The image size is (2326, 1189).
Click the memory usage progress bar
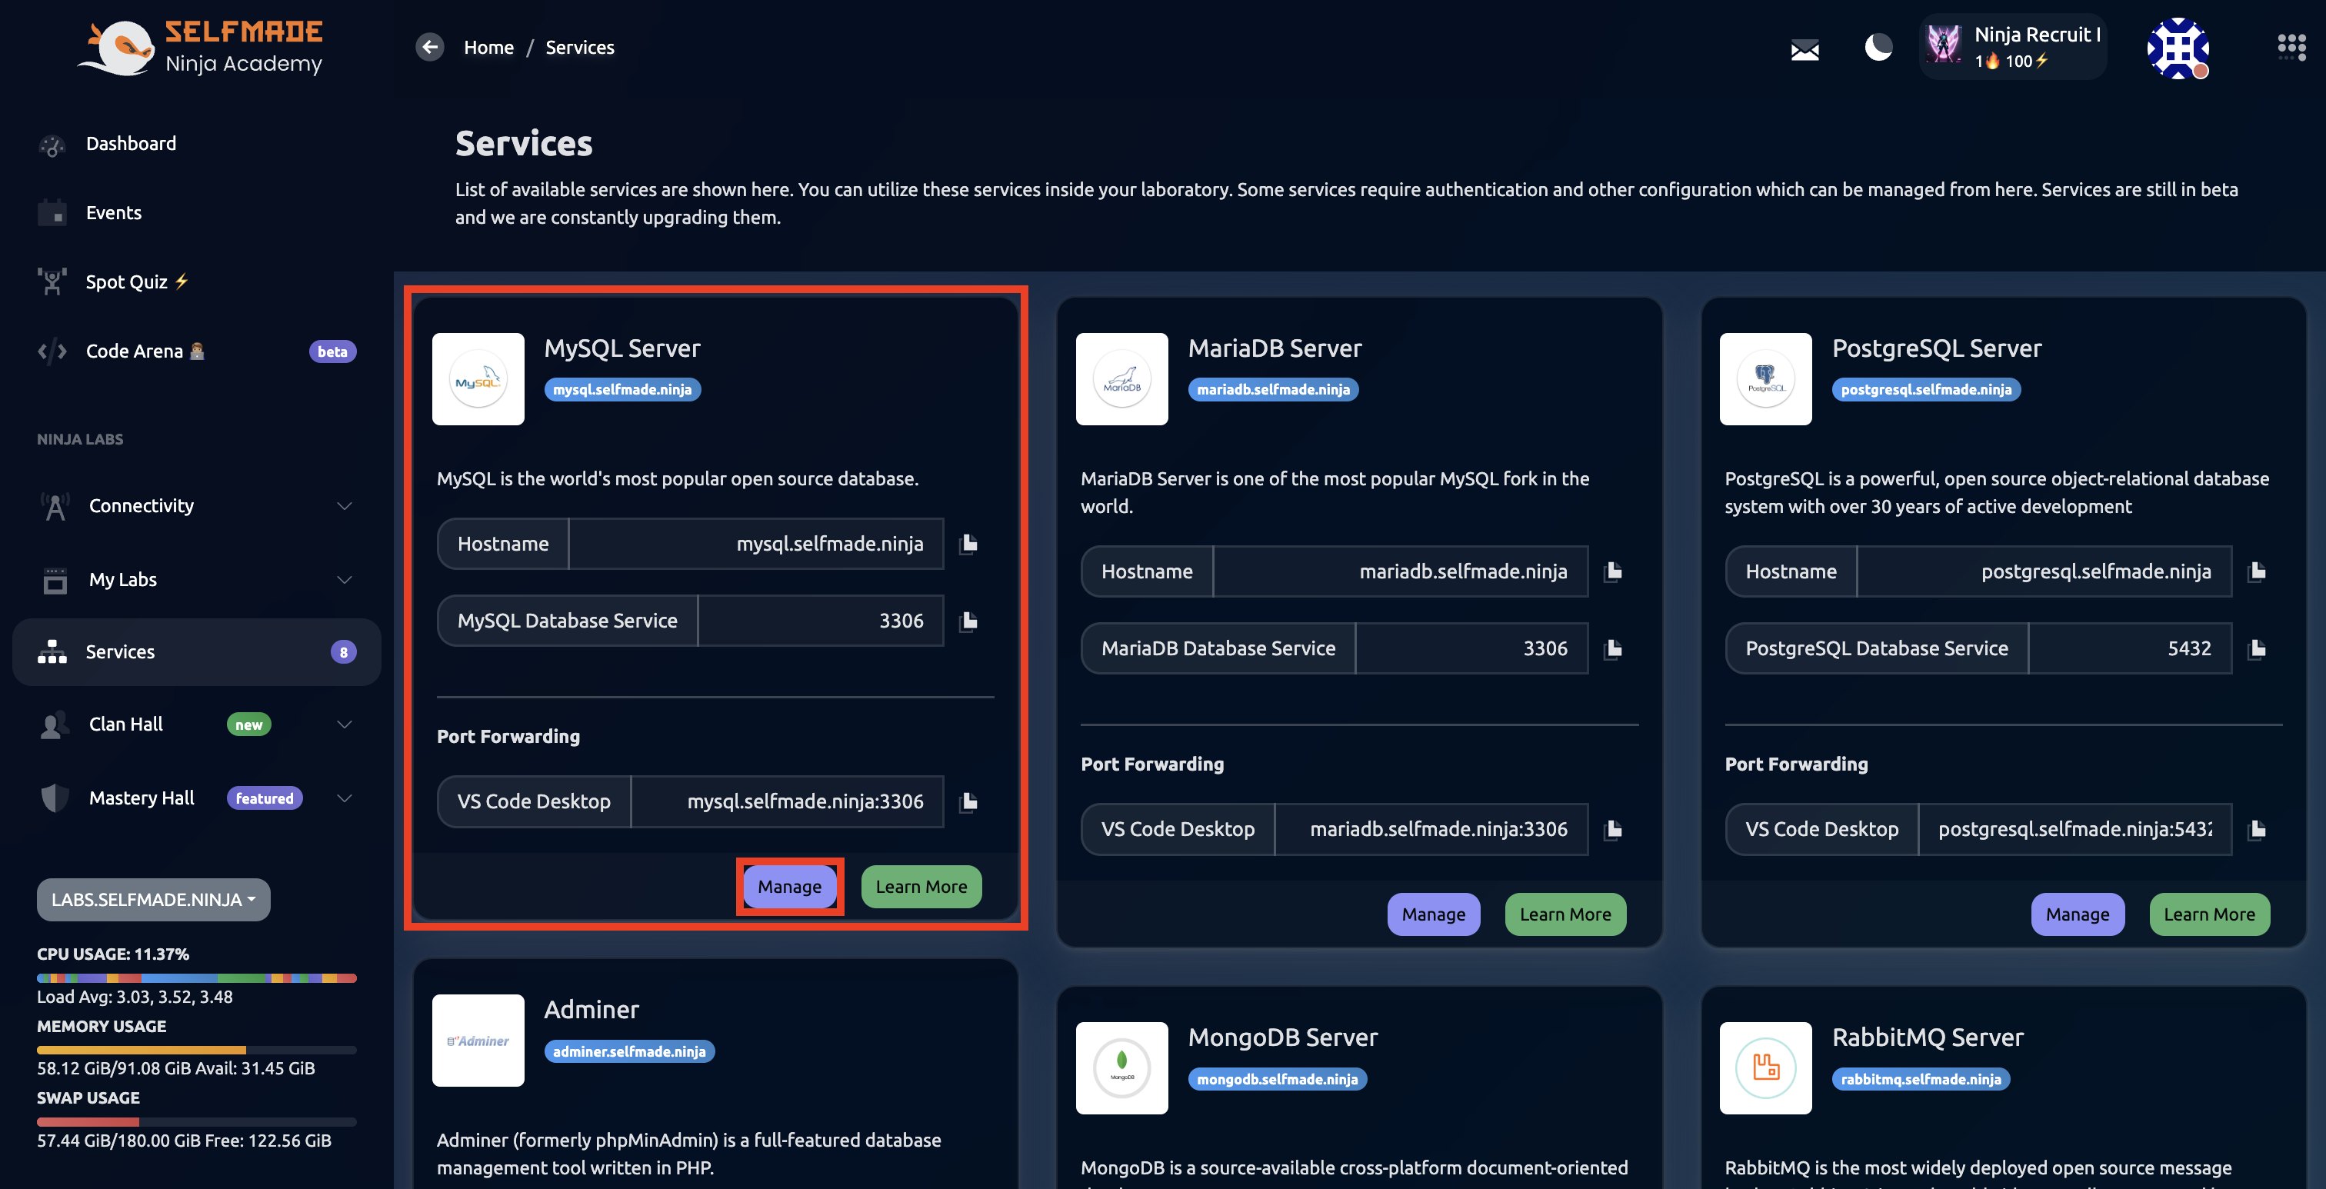pyautogui.click(x=197, y=1050)
